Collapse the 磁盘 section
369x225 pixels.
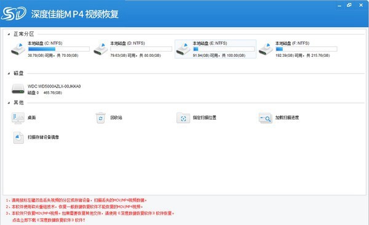9,73
